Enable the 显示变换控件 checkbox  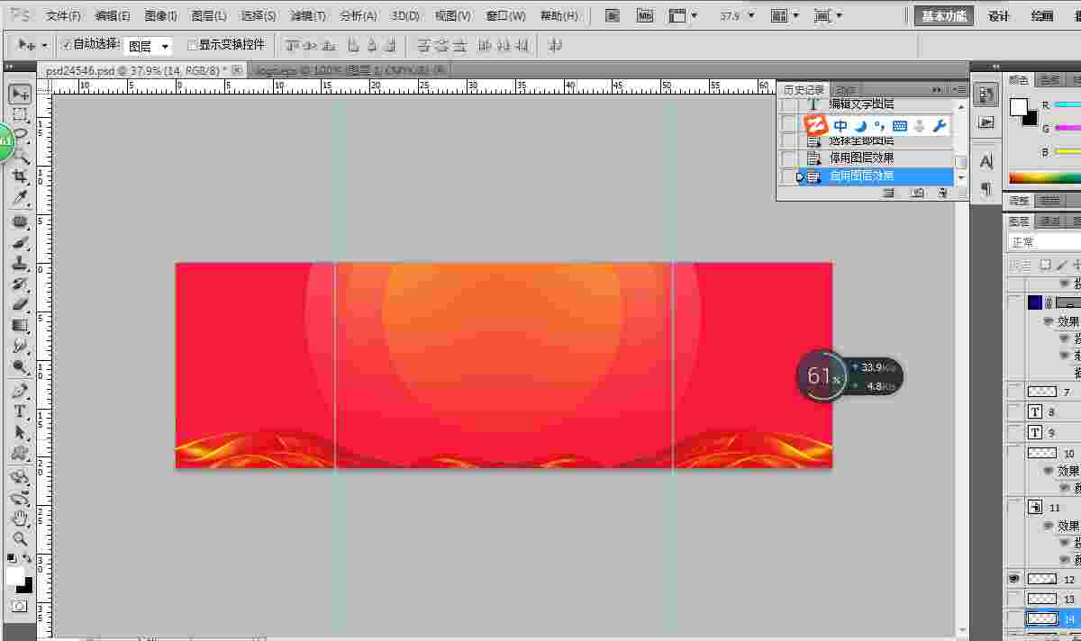point(191,45)
